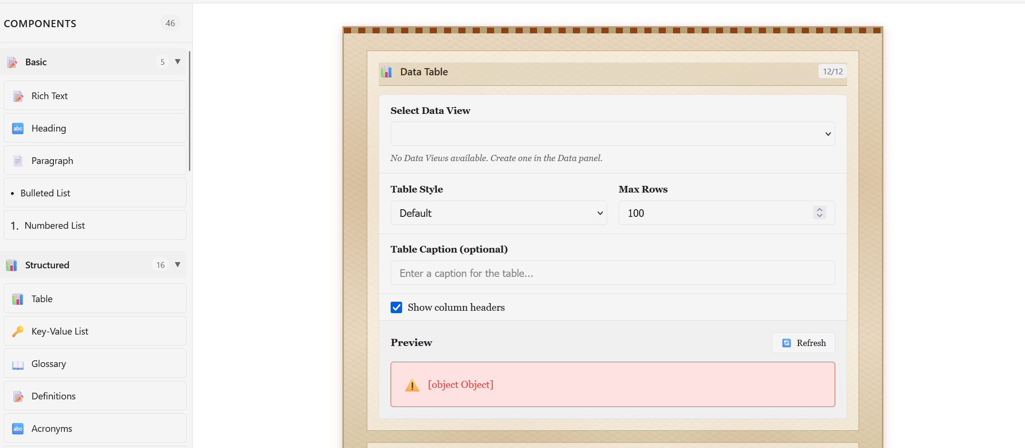Add the Definitions component
Screen dimensions: 1025x448
tap(95, 396)
